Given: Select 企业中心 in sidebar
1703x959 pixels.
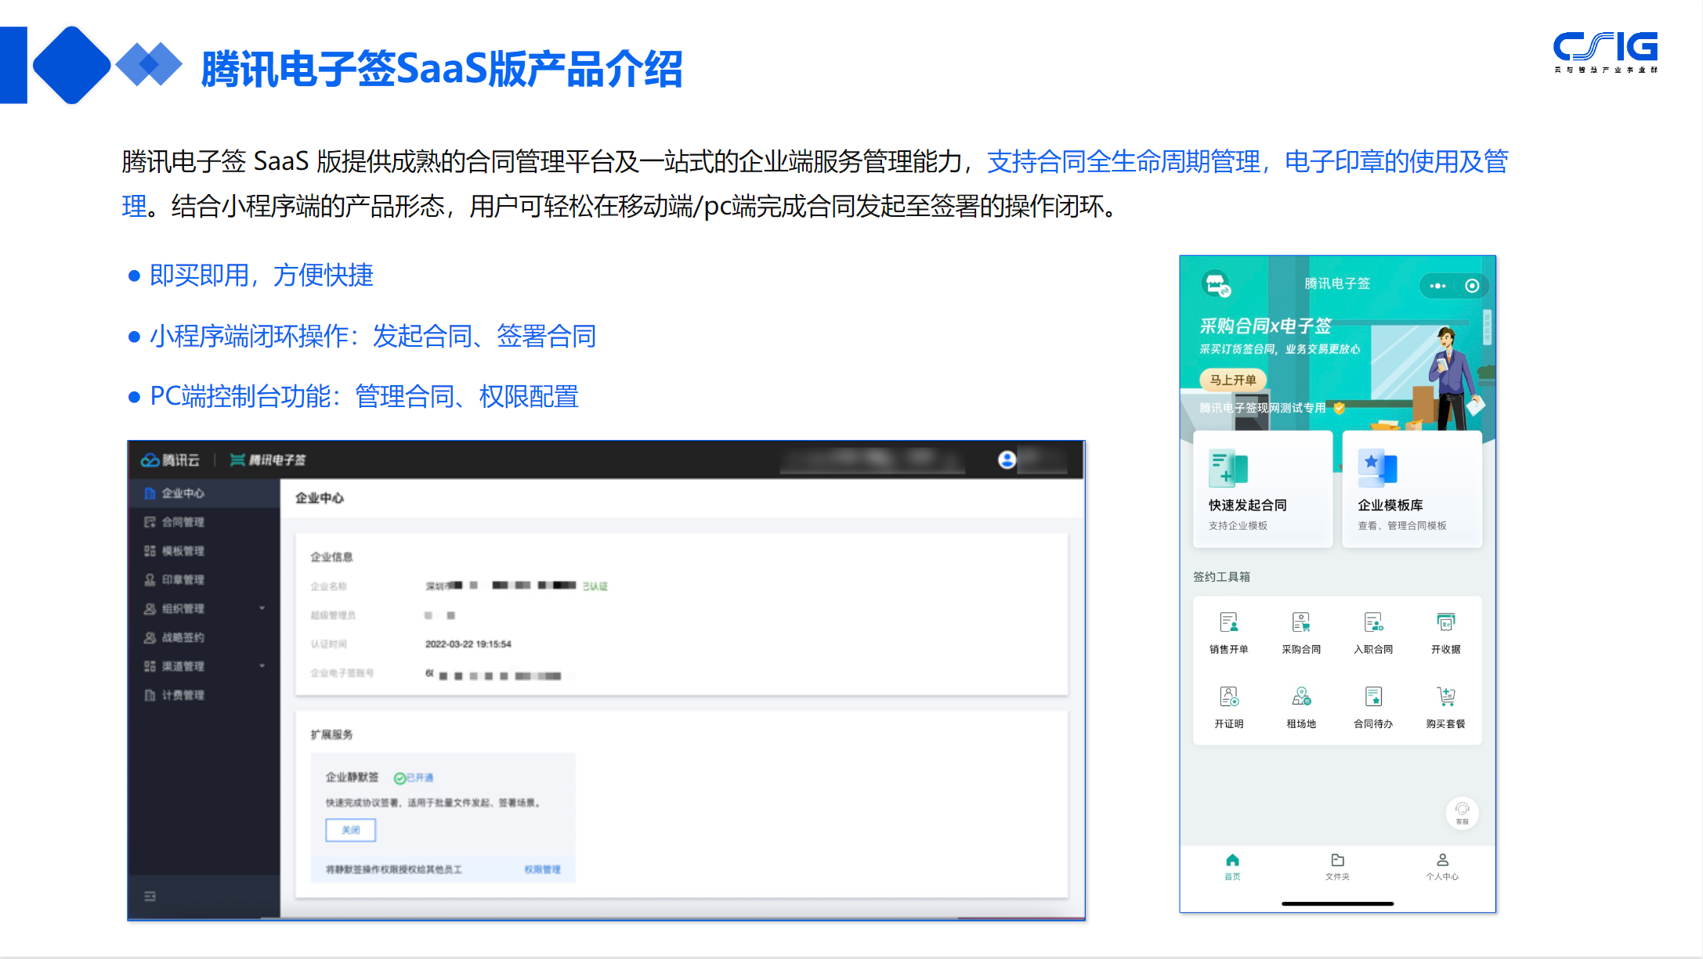Looking at the screenshot, I should click(x=204, y=493).
